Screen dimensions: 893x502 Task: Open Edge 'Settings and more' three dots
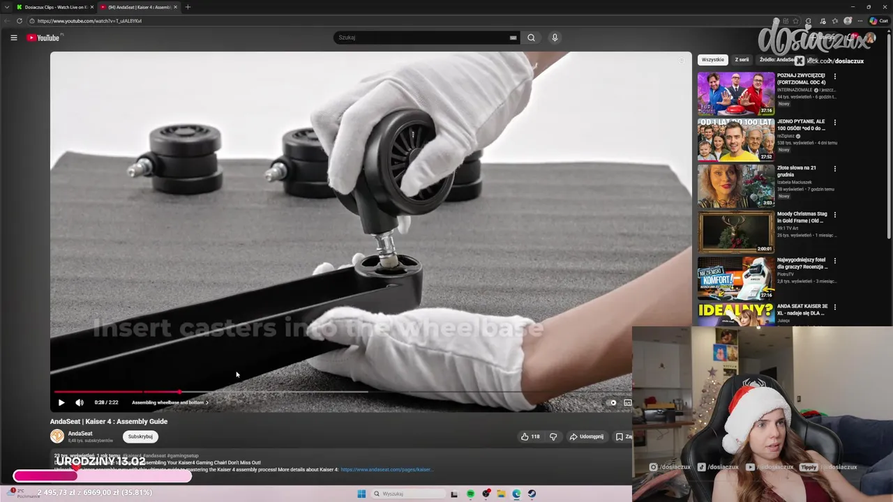pyautogui.click(x=860, y=21)
